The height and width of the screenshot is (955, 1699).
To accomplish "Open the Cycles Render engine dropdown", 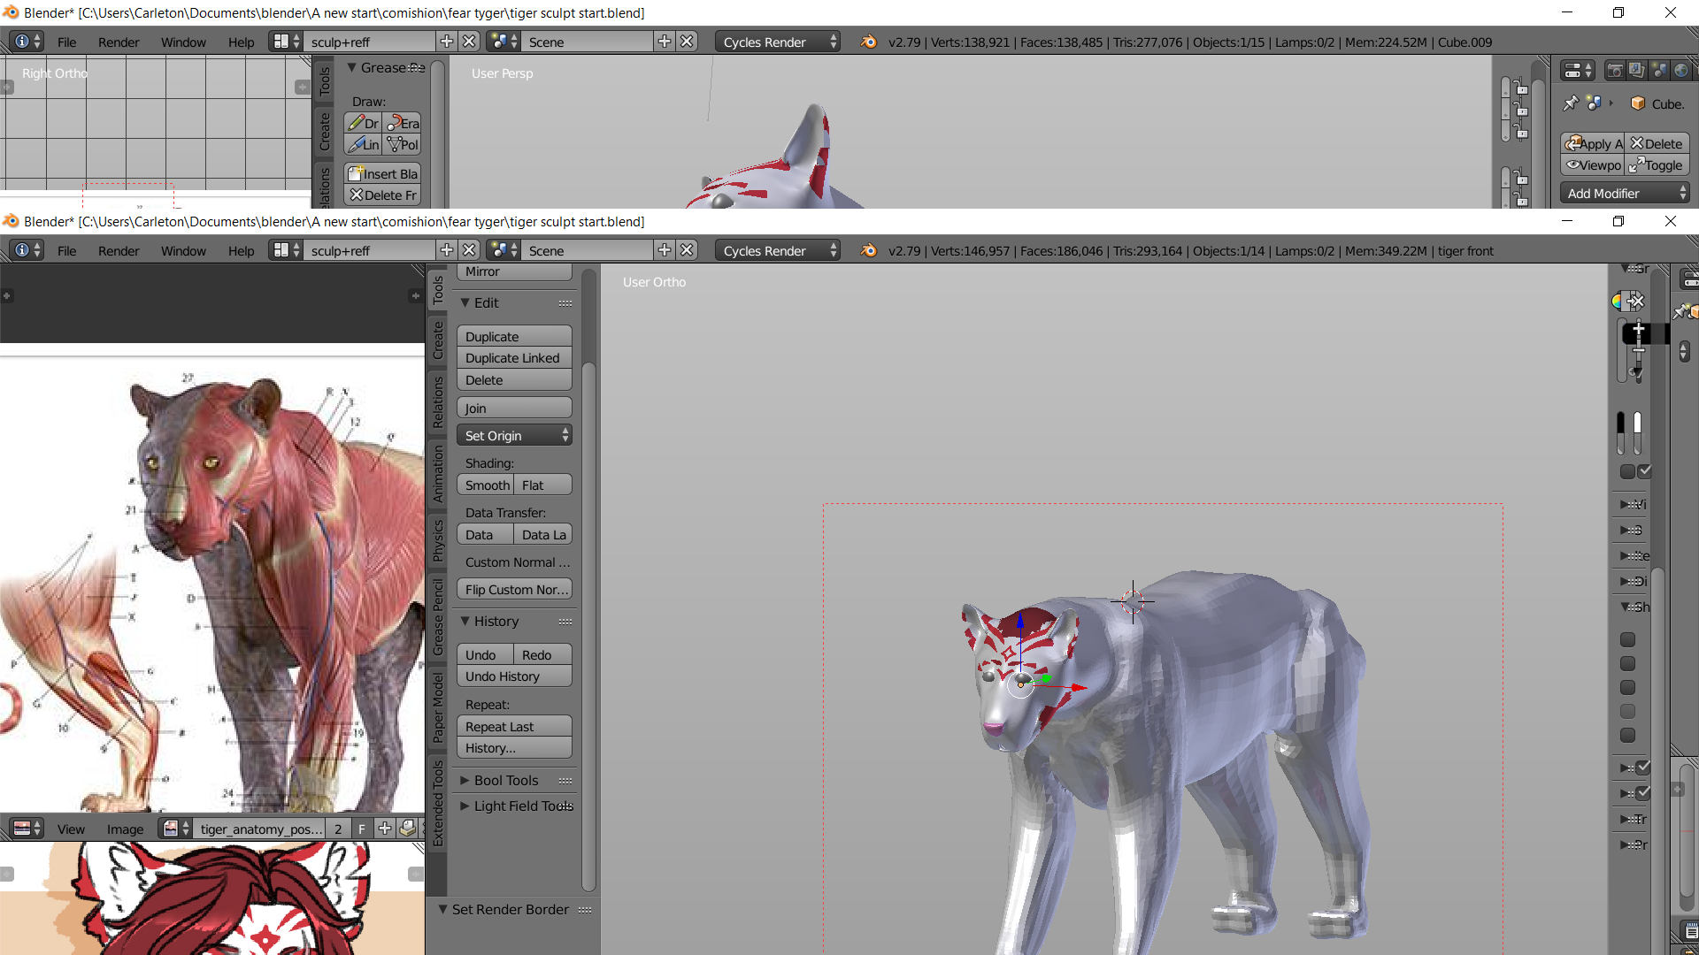I will pyautogui.click(x=778, y=250).
